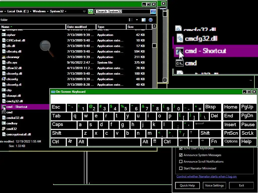Click the down arrow key on On-Screen Keyboard
258x193 pixels.
(193, 142)
